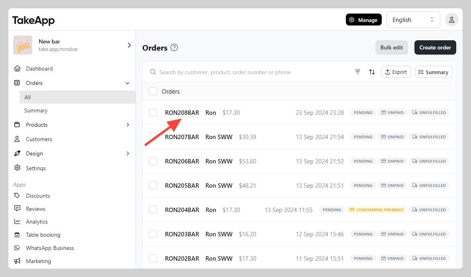Click the TakeApp logo
The width and height of the screenshot is (471, 277).
pos(33,20)
